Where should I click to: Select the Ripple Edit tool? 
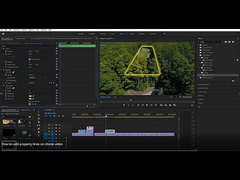pos(38,118)
